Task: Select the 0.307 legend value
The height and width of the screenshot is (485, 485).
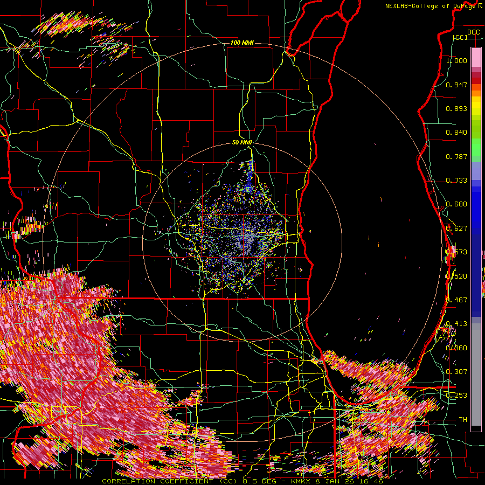Action: coord(456,372)
